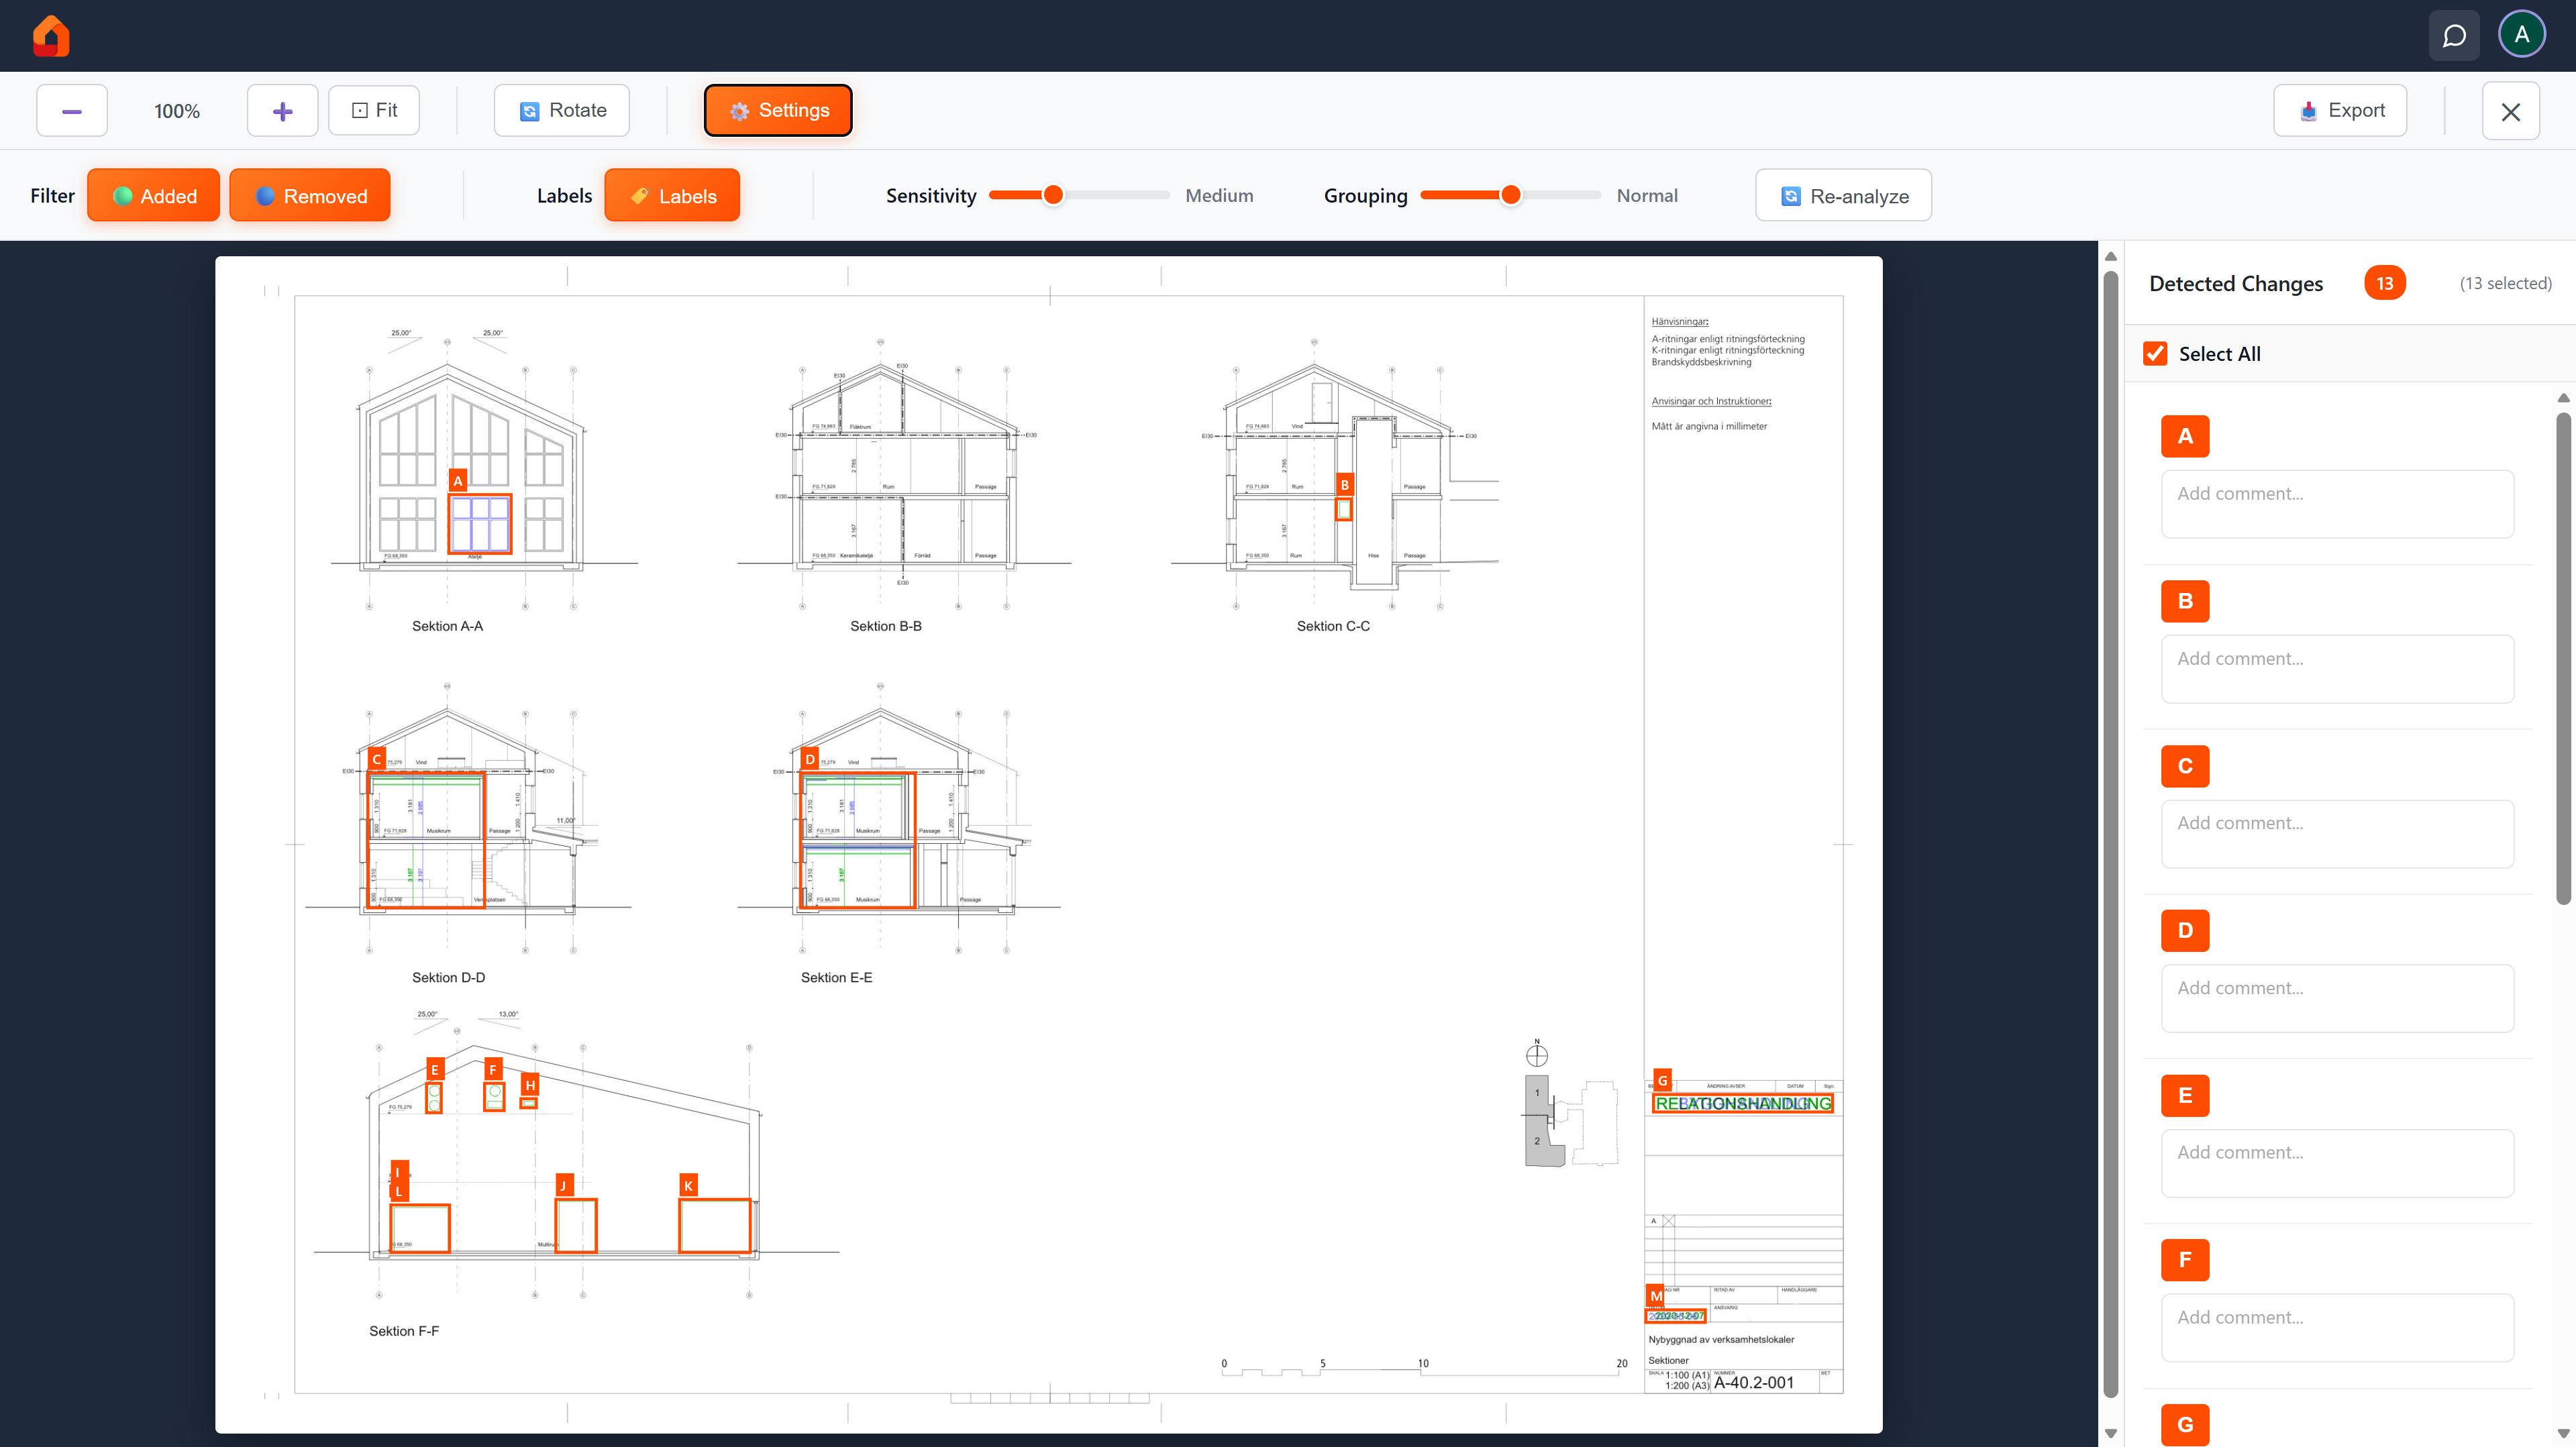Click change marker G on the title block
The width and height of the screenshot is (2576, 1447).
(x=1661, y=1080)
